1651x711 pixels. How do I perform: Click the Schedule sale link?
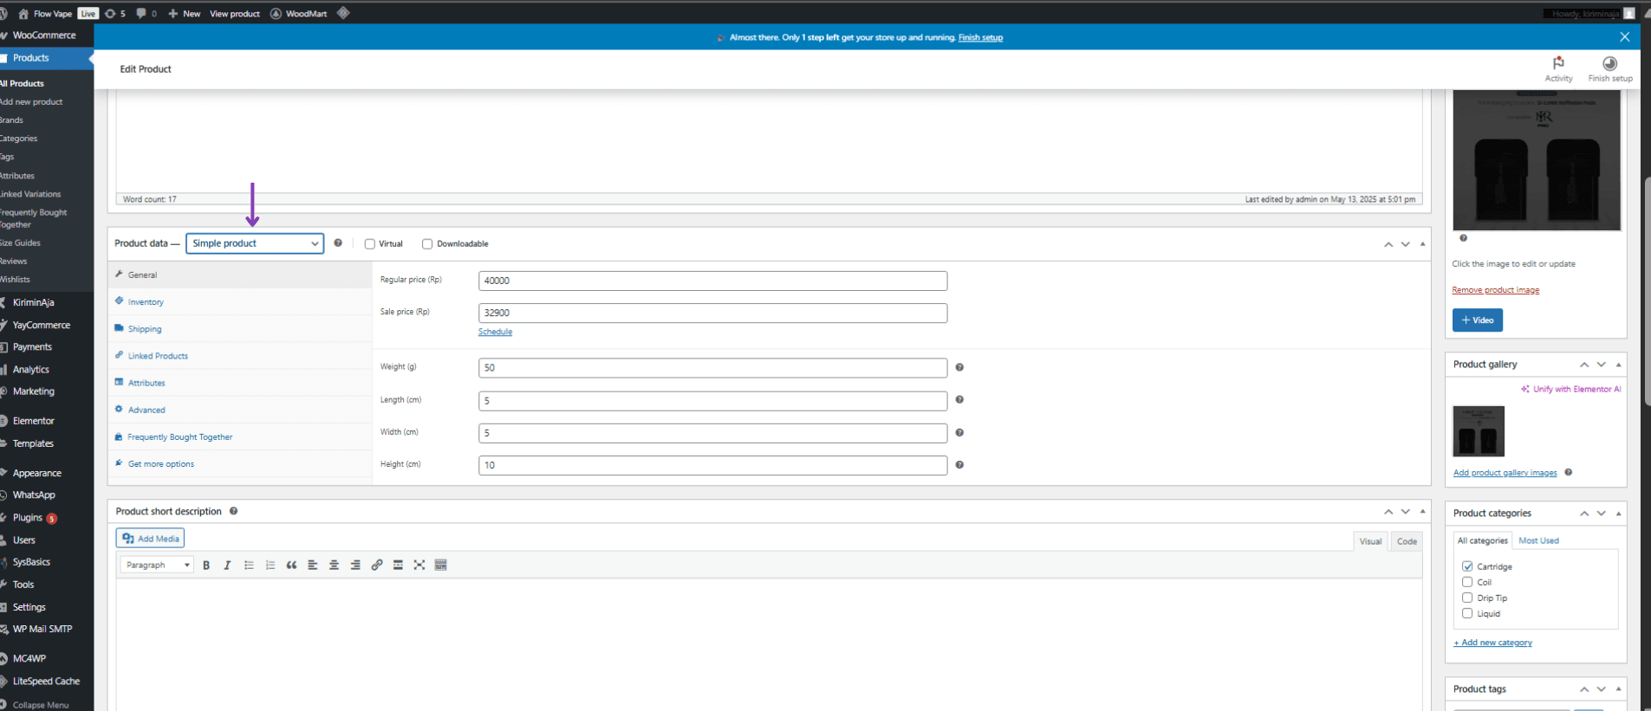(x=495, y=332)
